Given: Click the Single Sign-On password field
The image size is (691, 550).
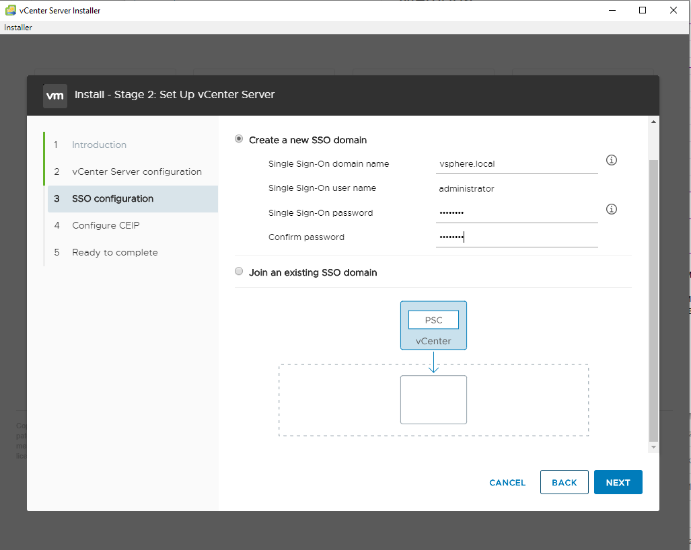Looking at the screenshot, I should (517, 212).
